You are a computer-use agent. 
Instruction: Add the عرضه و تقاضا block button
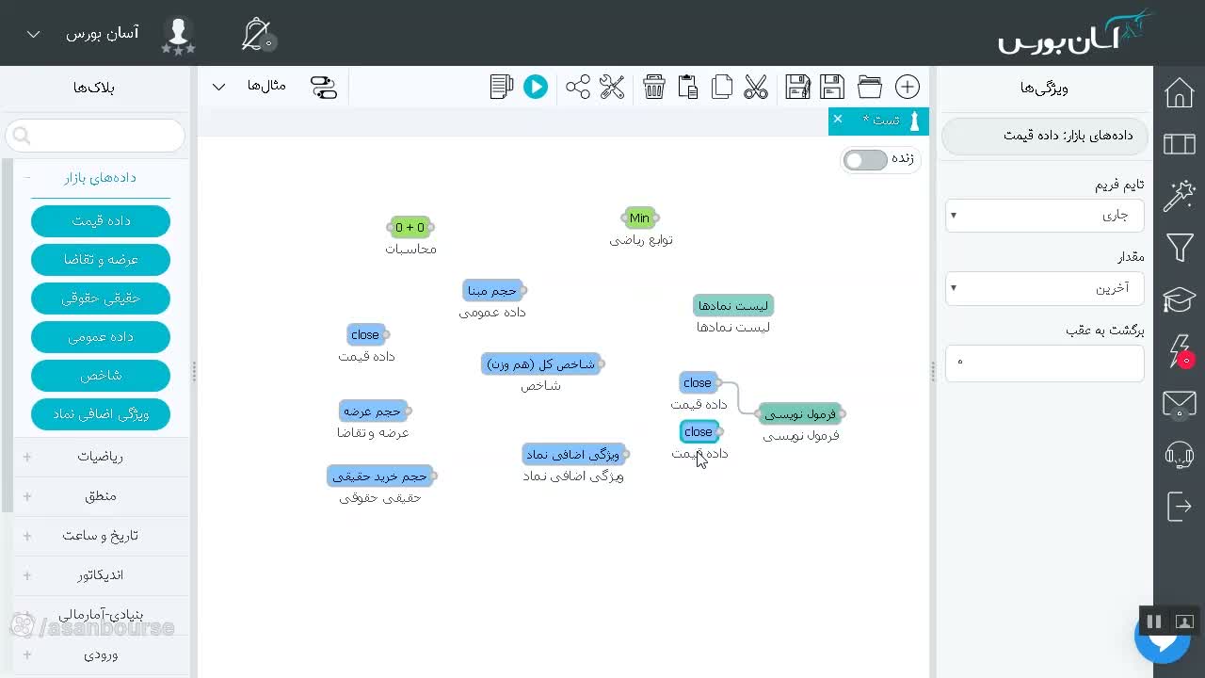[101, 260]
